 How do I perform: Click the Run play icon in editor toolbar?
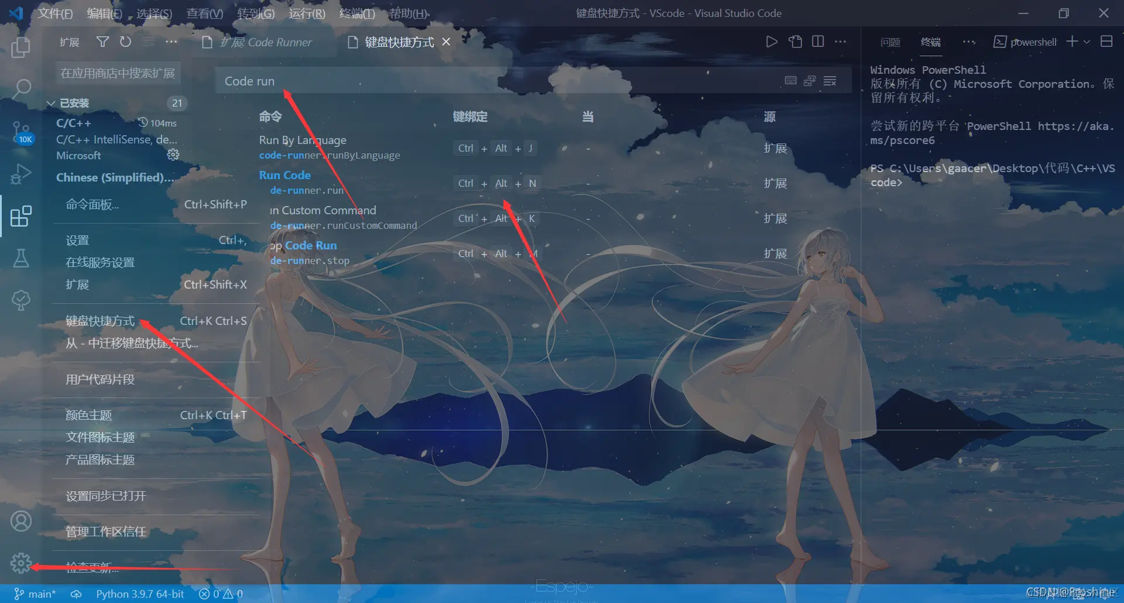point(772,42)
